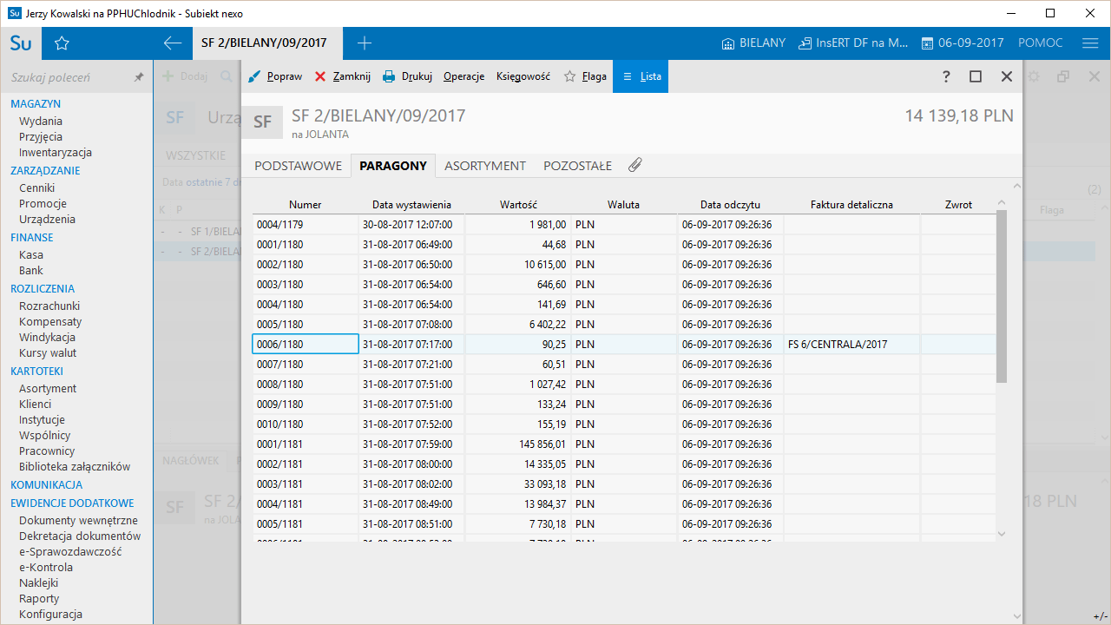Click the receipt list scrollbar thumb
Image resolution: width=1111 pixels, height=625 pixels.
pos(1002,297)
